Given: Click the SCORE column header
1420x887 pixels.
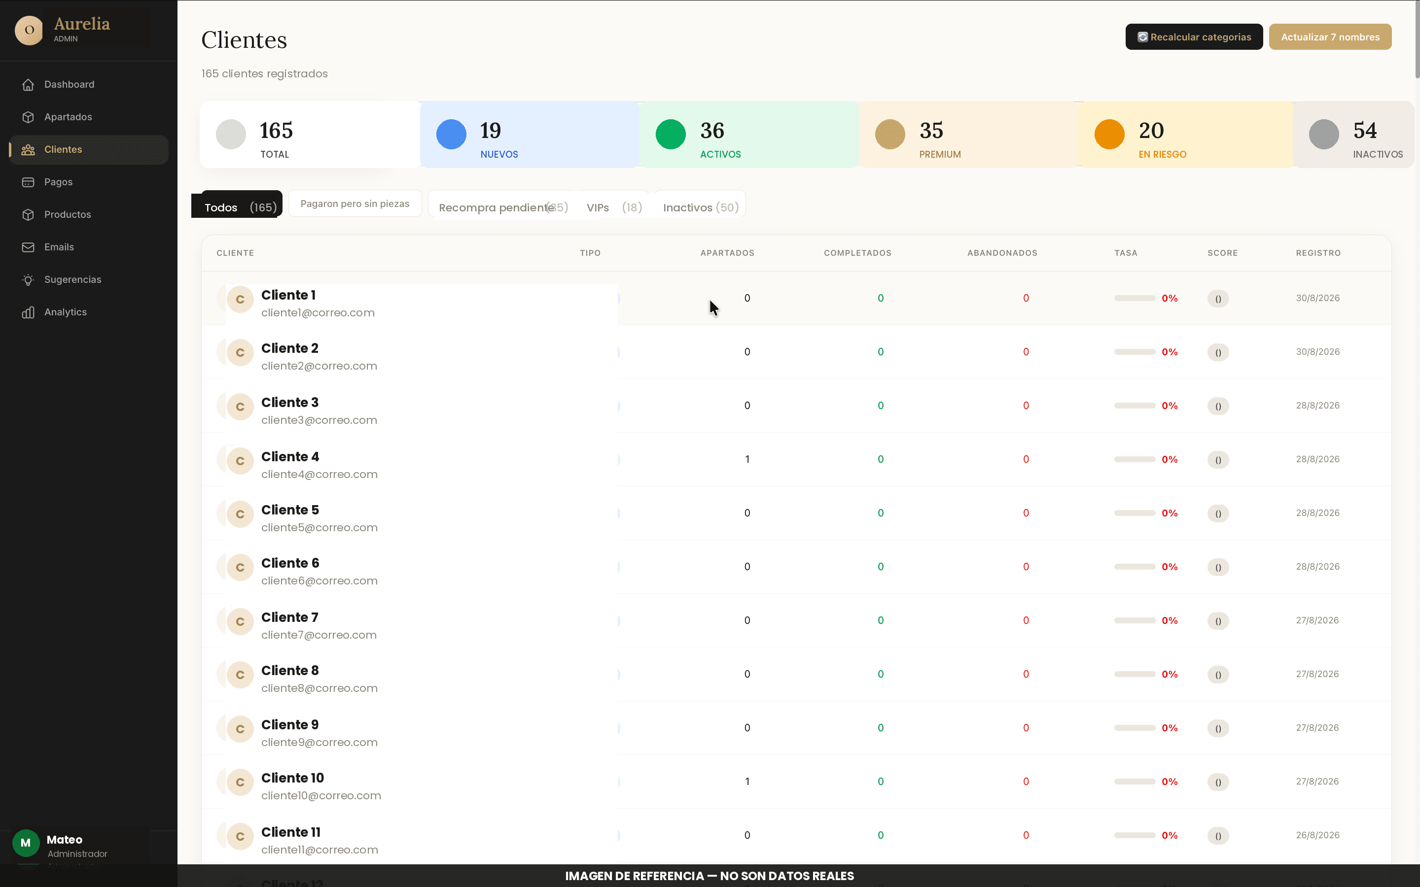Looking at the screenshot, I should tap(1222, 253).
